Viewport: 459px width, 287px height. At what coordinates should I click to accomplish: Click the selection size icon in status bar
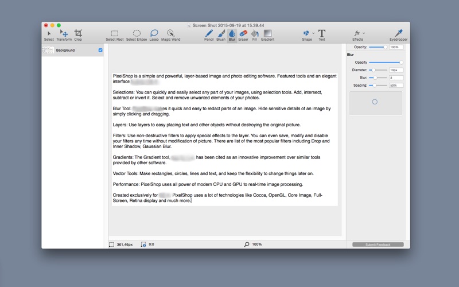(111, 245)
